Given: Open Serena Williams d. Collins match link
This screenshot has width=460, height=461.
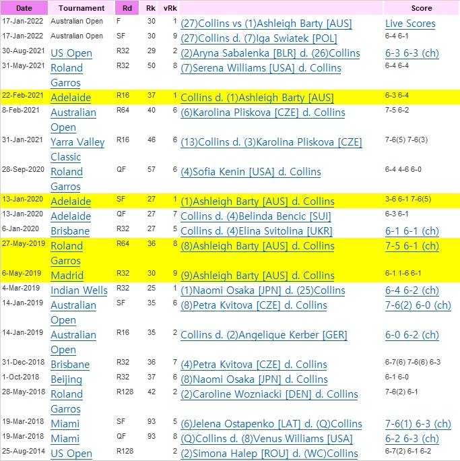Looking at the screenshot, I should tap(261, 68).
